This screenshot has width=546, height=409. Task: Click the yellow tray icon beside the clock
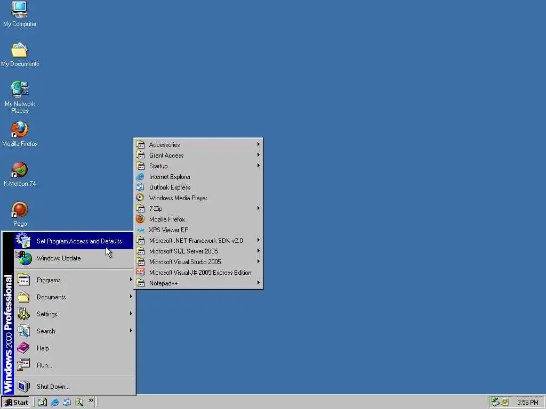point(505,402)
